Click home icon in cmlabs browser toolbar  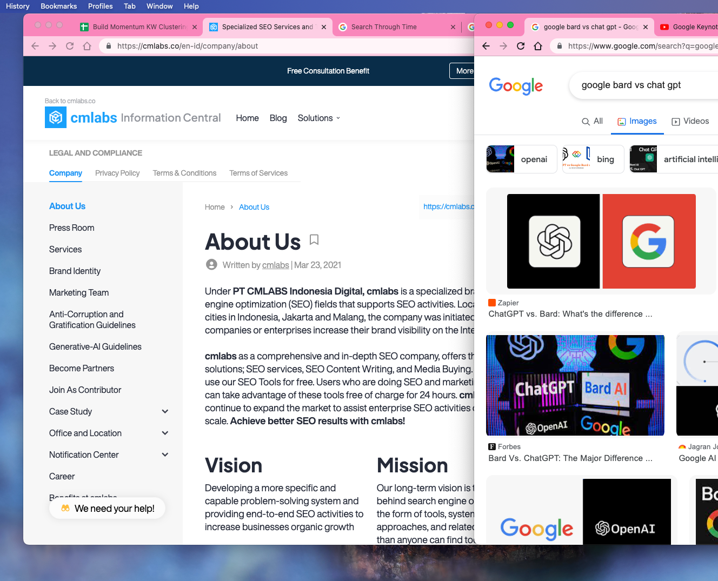[87, 46]
